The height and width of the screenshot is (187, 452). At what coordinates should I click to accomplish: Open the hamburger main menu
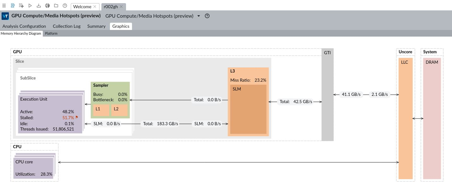click(x=4, y=6)
